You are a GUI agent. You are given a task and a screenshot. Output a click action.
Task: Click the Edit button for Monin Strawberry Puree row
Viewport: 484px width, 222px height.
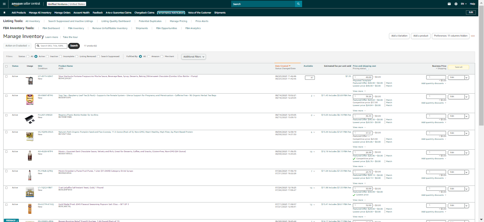(x=456, y=172)
